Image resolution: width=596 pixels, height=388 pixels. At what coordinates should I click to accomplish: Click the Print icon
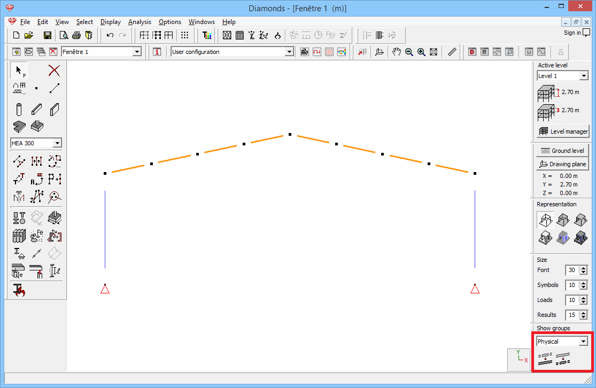click(x=76, y=35)
